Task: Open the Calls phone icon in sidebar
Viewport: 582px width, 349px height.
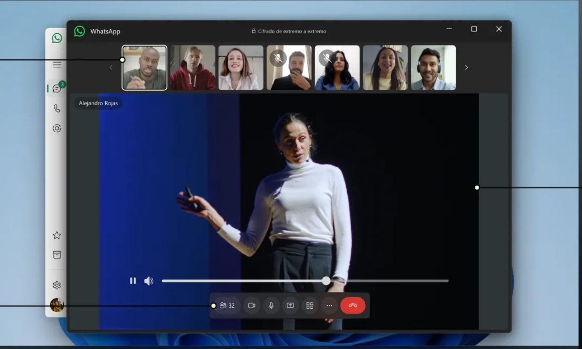Action: tap(57, 109)
